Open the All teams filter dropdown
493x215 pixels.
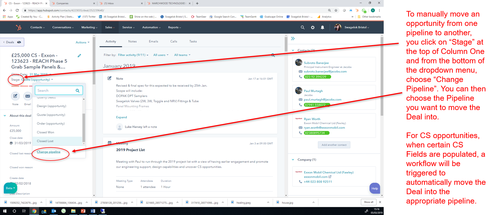coord(182,55)
